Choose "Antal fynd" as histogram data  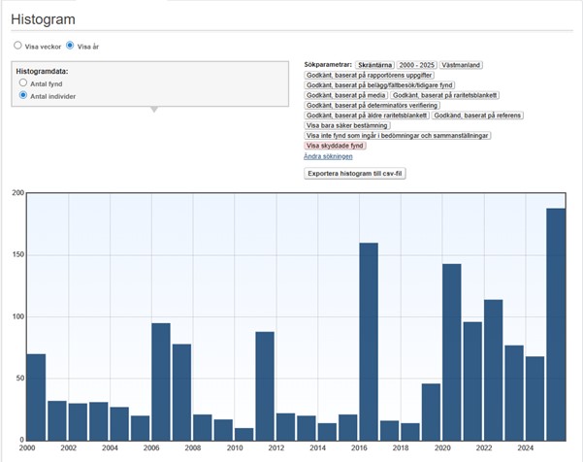(23, 83)
